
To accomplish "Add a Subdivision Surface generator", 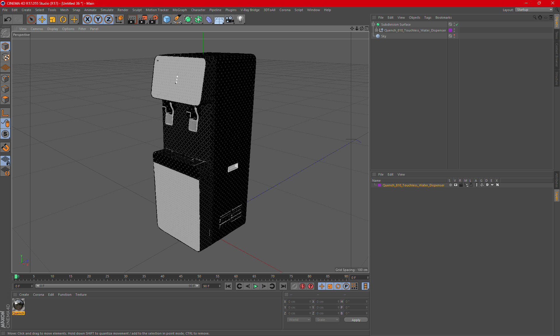I will coord(188,19).
